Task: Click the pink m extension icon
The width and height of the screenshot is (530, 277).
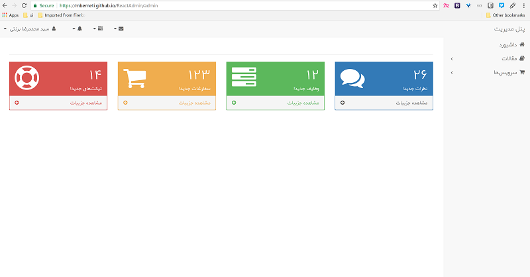Action: (446, 5)
